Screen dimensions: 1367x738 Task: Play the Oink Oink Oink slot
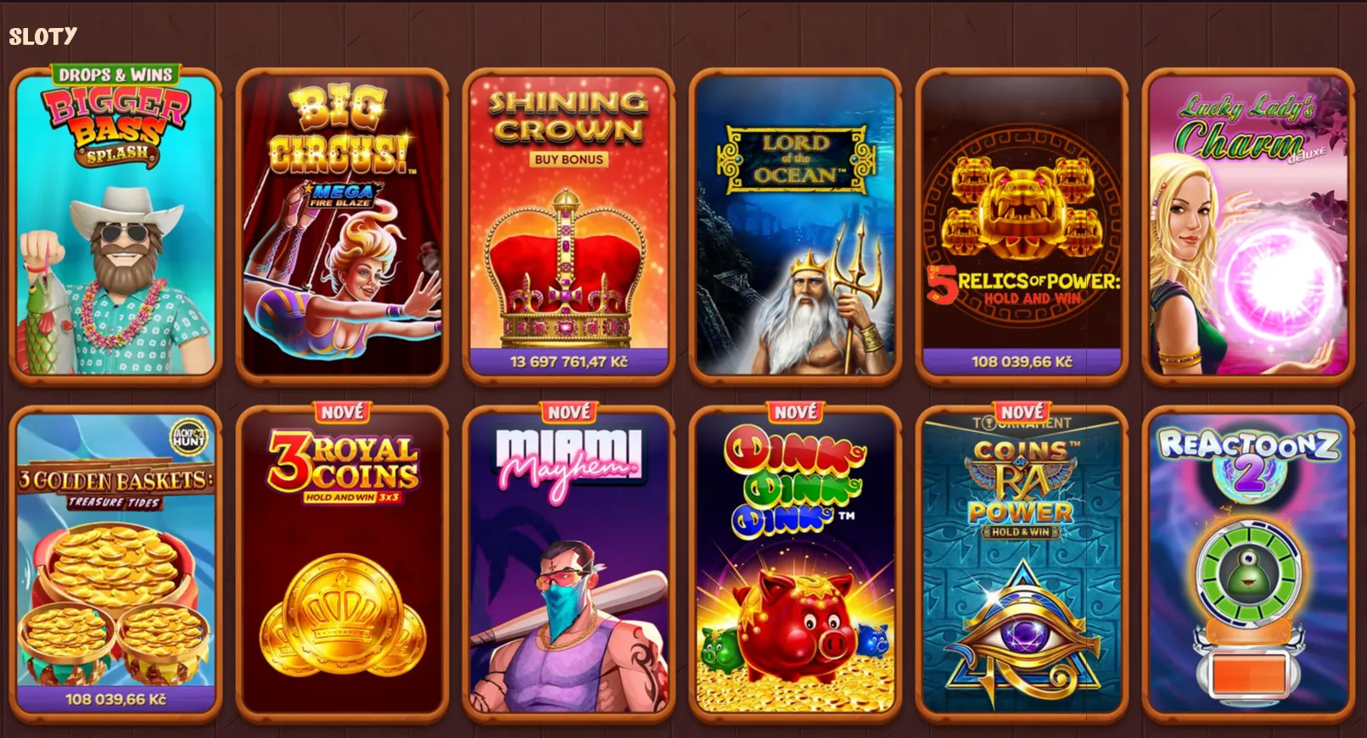(x=795, y=563)
